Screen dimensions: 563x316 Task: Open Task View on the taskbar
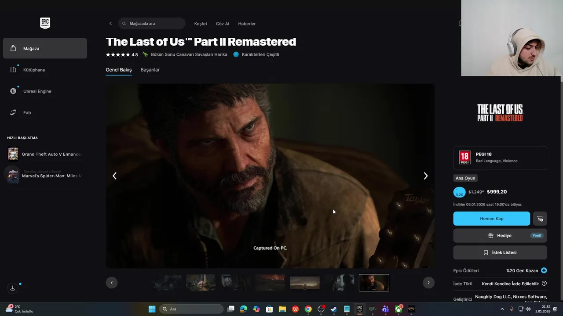pos(231,309)
